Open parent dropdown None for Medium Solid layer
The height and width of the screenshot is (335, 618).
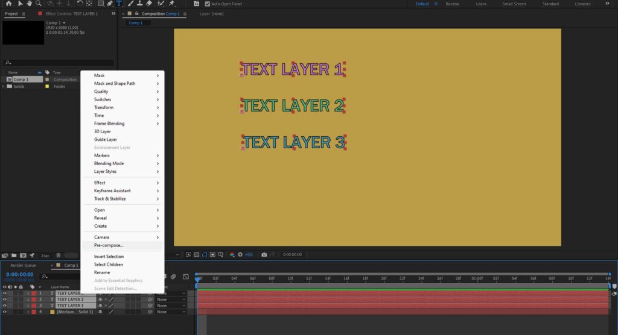(x=171, y=312)
